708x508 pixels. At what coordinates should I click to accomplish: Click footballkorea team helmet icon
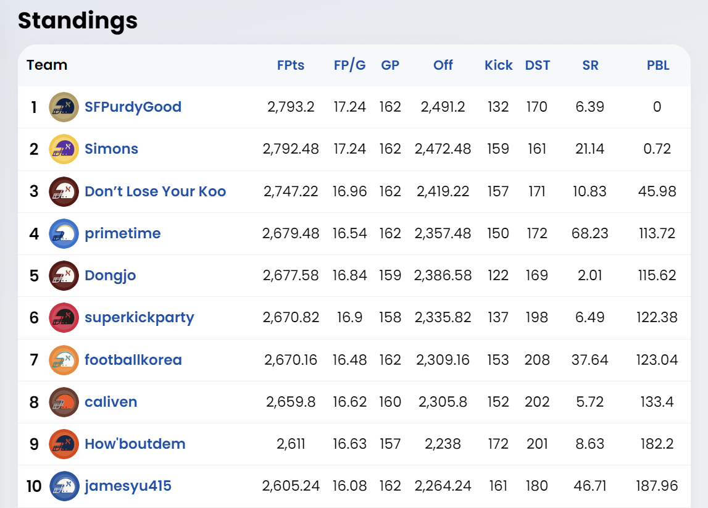click(64, 360)
